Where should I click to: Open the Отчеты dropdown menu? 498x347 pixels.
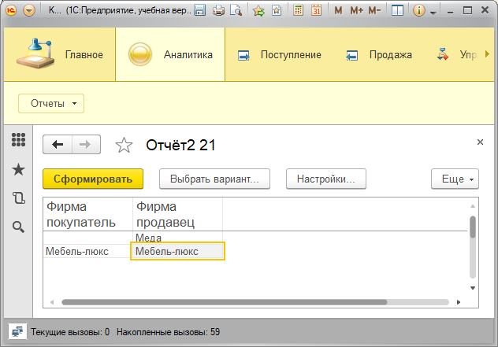pyautogui.click(x=50, y=103)
